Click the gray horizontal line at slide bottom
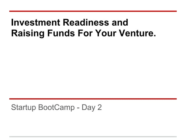Image resolution: width=186 pixels, height=140 pixels. pyautogui.click(x=93, y=136)
